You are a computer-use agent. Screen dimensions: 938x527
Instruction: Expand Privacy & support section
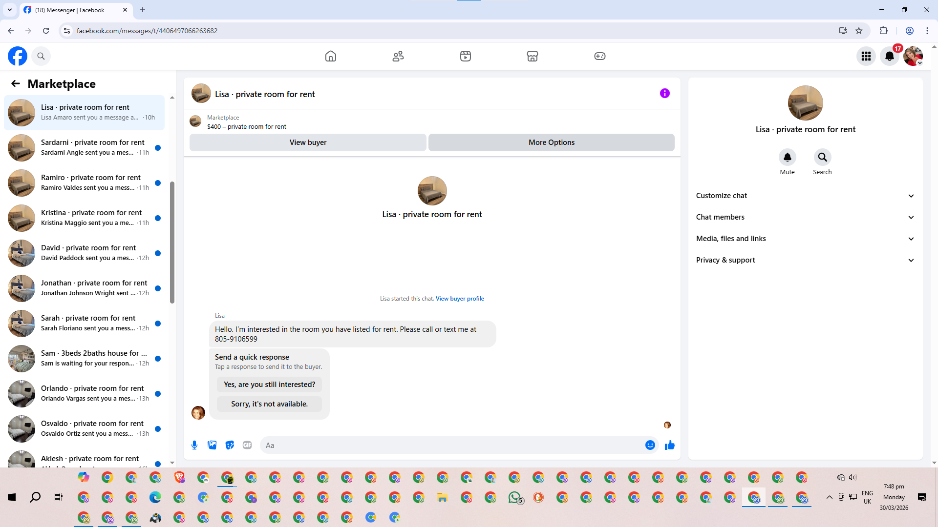[805, 260]
